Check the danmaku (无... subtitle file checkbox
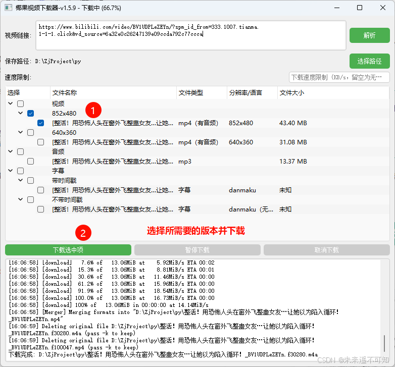 click(40, 209)
